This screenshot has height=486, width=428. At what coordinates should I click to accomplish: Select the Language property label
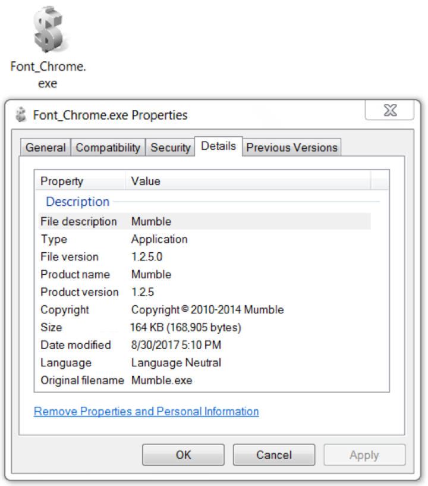point(66,363)
